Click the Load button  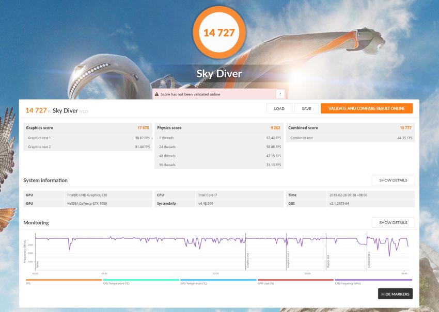click(279, 108)
